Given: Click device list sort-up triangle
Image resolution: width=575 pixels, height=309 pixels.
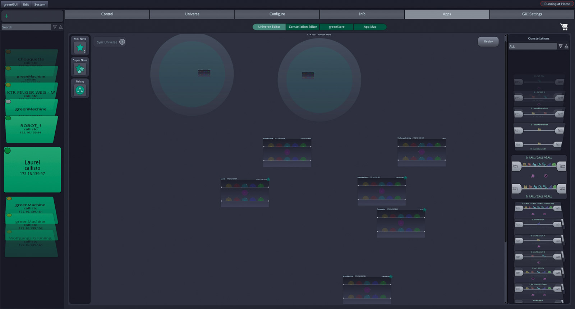Looking at the screenshot, I should click(x=61, y=27).
